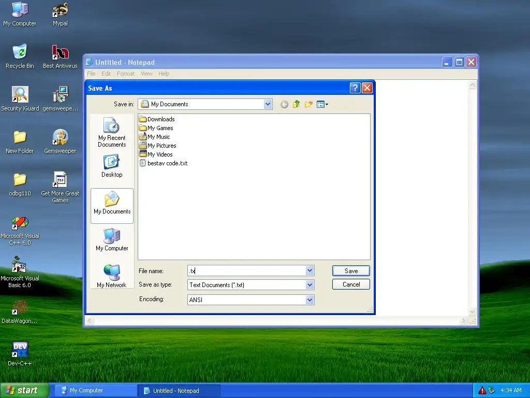Click the Recycle Bin desktop icon
The width and height of the screenshot is (530, 398).
tap(20, 57)
